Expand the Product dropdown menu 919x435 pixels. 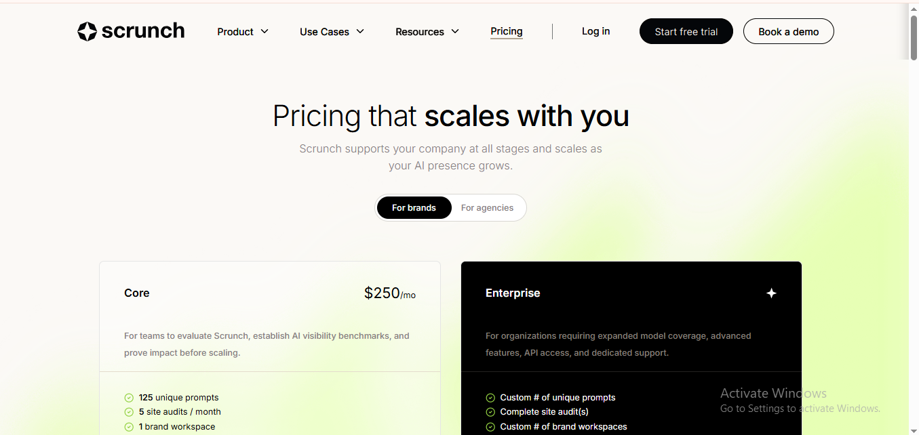point(242,31)
